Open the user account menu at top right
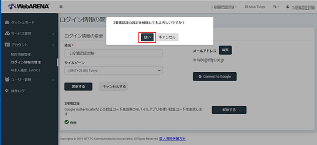Viewport: 317px width, 145px height. pos(301,7)
